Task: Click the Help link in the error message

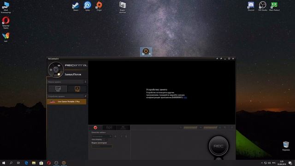Action: coord(185,97)
